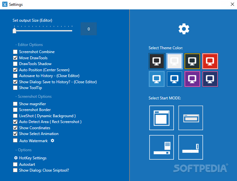The width and height of the screenshot is (237, 181).
Task: Click the large gear icon at top
Action: coord(184,29)
